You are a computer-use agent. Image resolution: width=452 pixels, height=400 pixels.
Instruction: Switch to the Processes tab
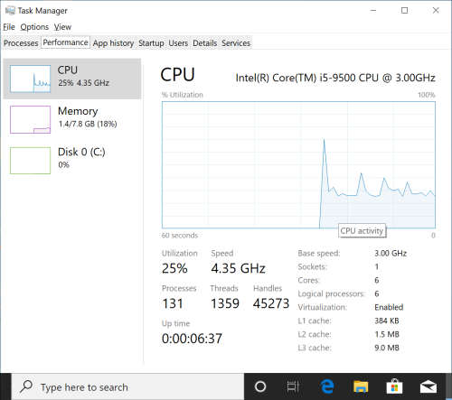21,43
